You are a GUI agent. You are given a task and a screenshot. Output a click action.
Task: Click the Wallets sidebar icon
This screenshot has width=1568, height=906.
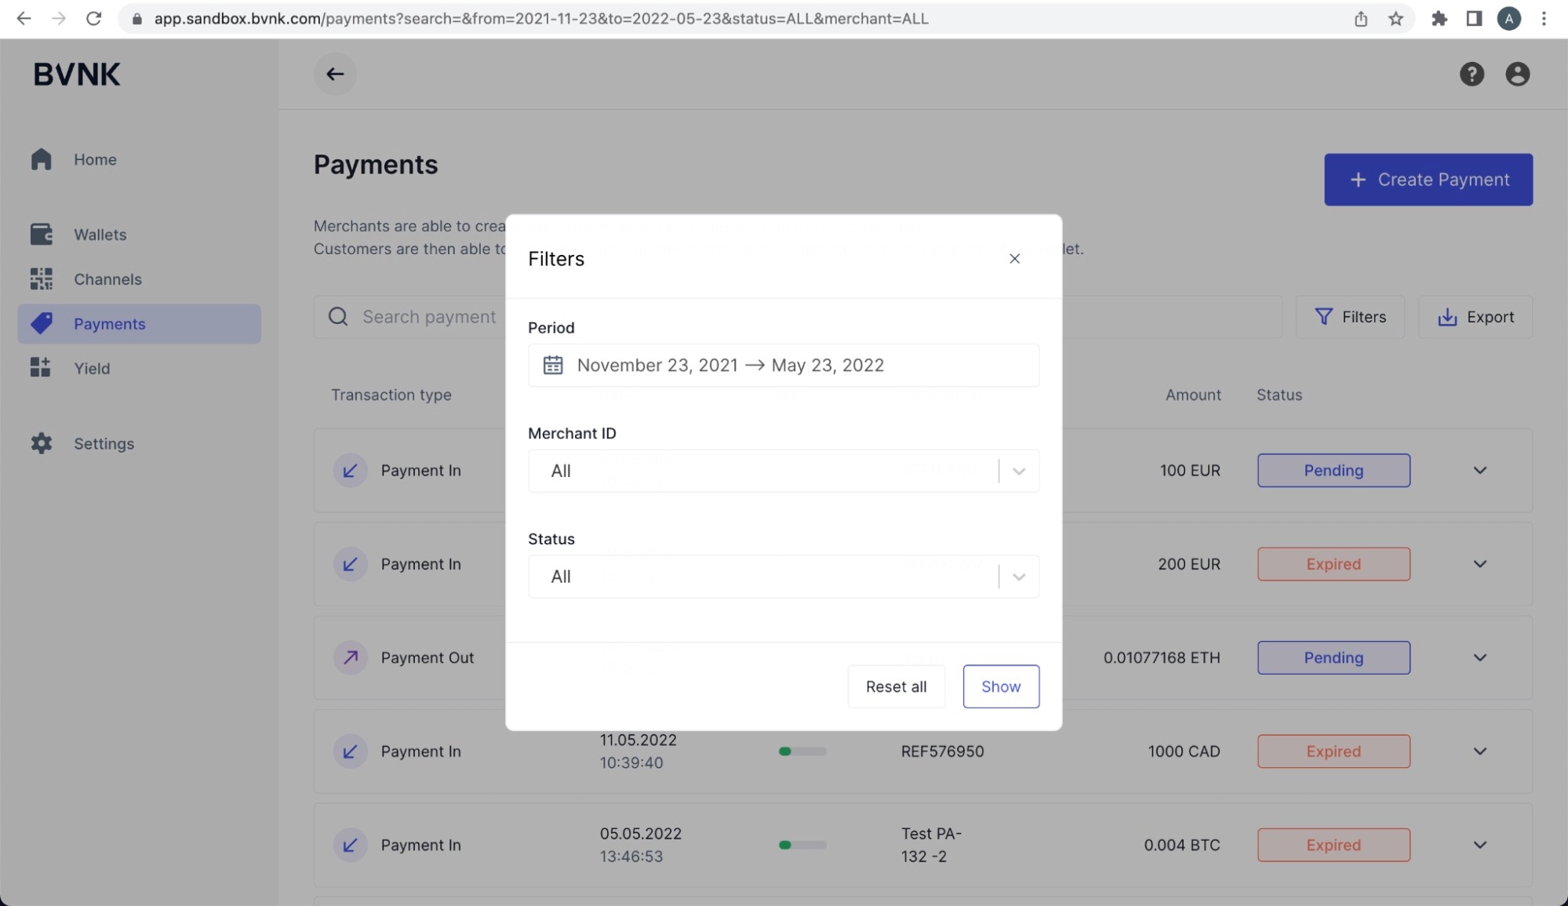[x=42, y=235]
